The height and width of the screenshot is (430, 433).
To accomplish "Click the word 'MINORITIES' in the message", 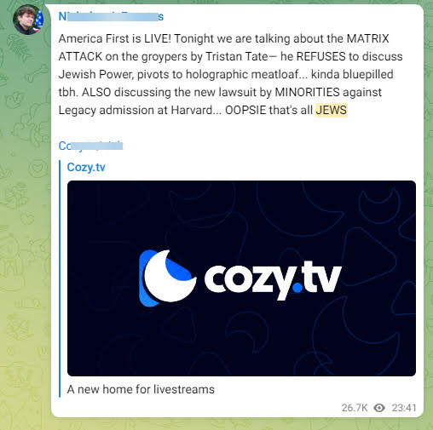I will pos(307,92).
